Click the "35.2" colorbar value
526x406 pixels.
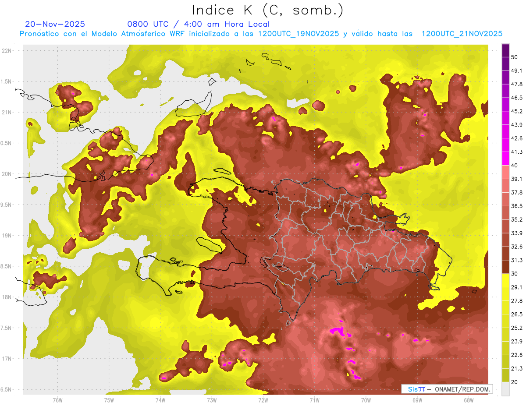coord(516,219)
